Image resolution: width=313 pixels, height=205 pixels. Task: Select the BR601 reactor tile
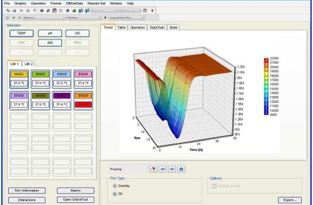click(19, 79)
